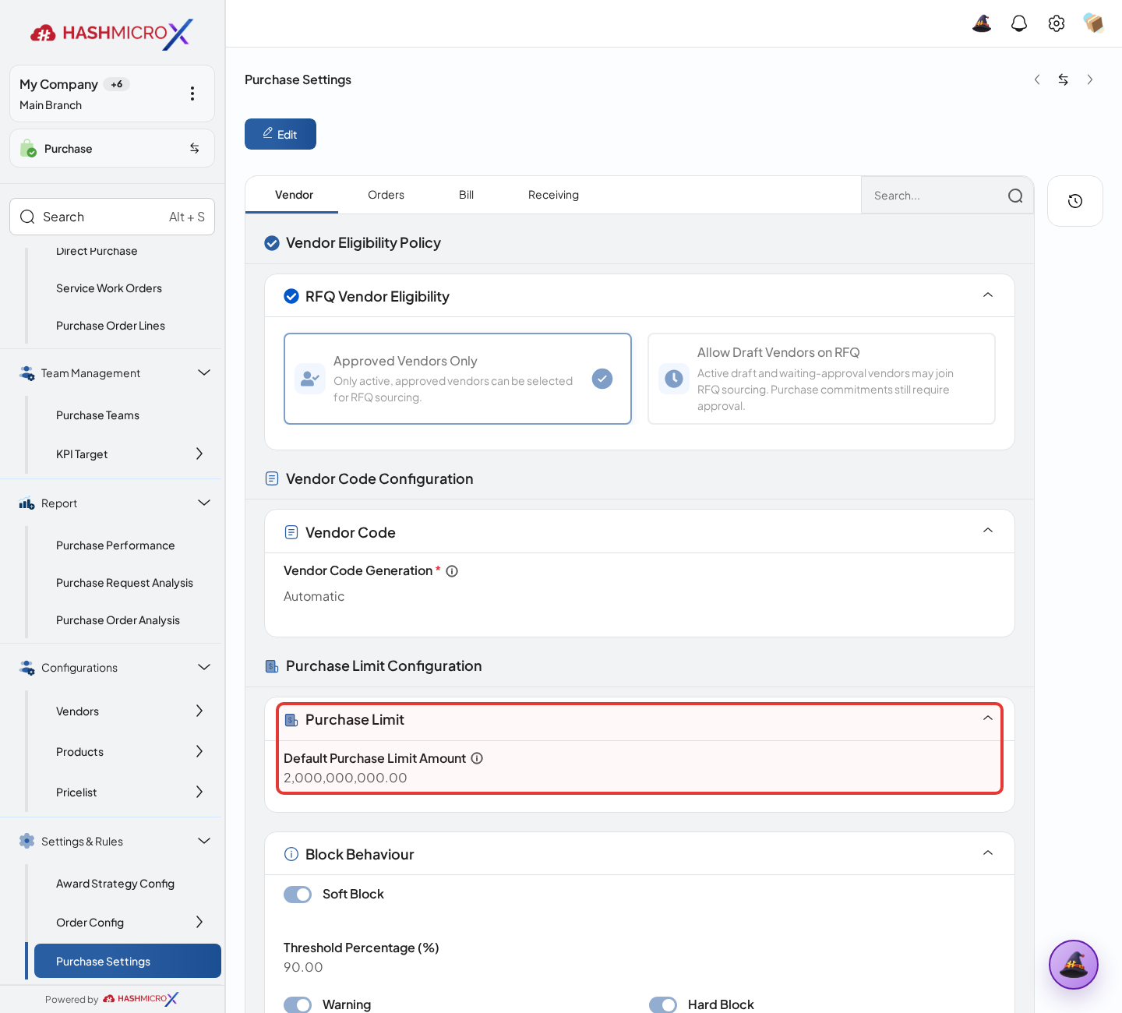Collapse the Vendor Code section
The width and height of the screenshot is (1122, 1013).
(x=988, y=531)
